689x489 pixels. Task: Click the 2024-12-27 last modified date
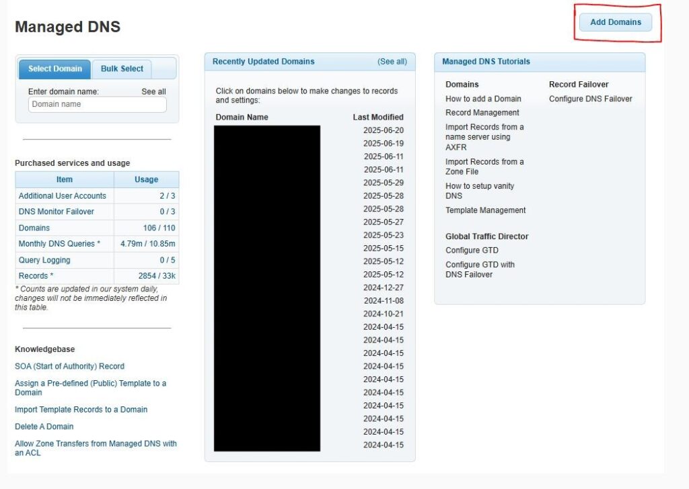[x=383, y=287]
